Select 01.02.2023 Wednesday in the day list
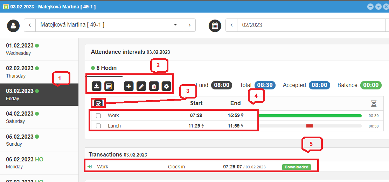 click(39, 49)
